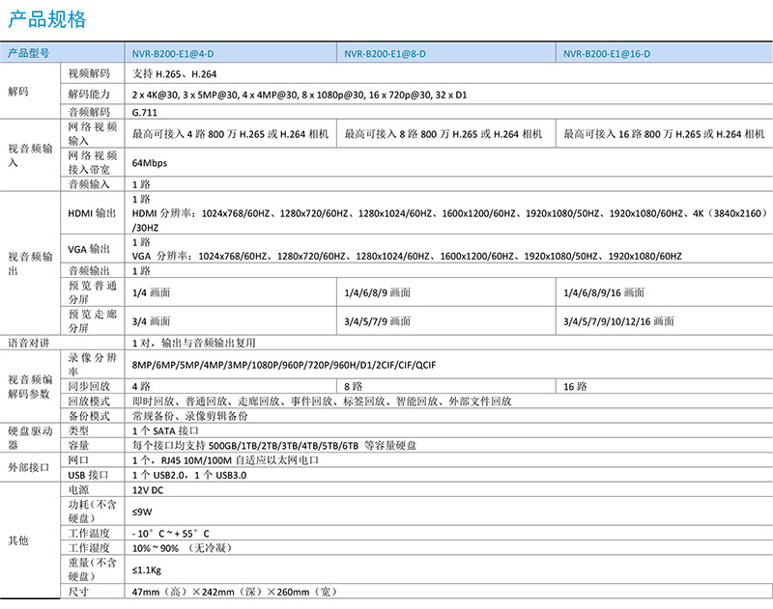The image size is (773, 609).
Task: Select the 工作湿度 row label
Action: click(89, 547)
